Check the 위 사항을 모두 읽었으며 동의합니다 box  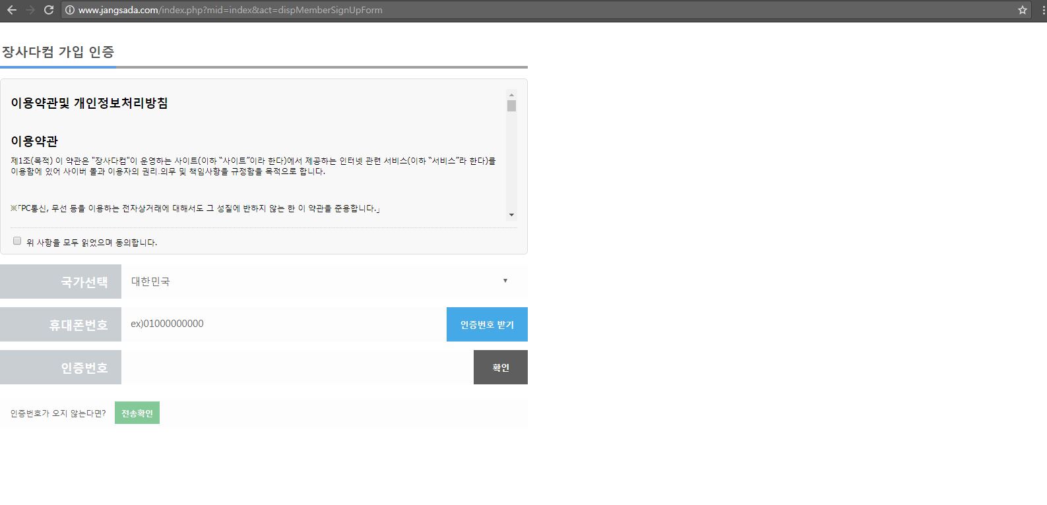coord(17,241)
